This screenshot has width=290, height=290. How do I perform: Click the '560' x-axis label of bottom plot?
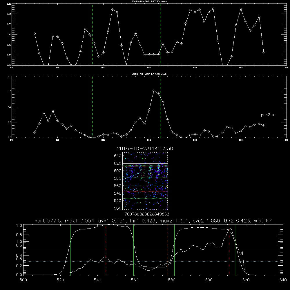[x=135, y=280]
